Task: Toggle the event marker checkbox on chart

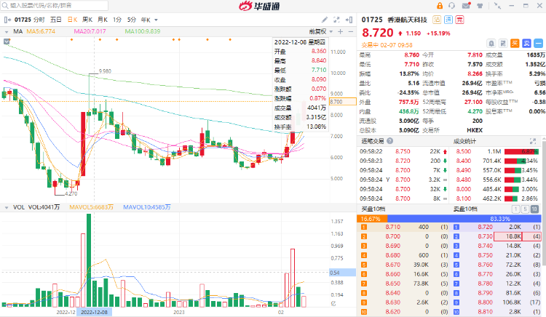Action: 7,41
